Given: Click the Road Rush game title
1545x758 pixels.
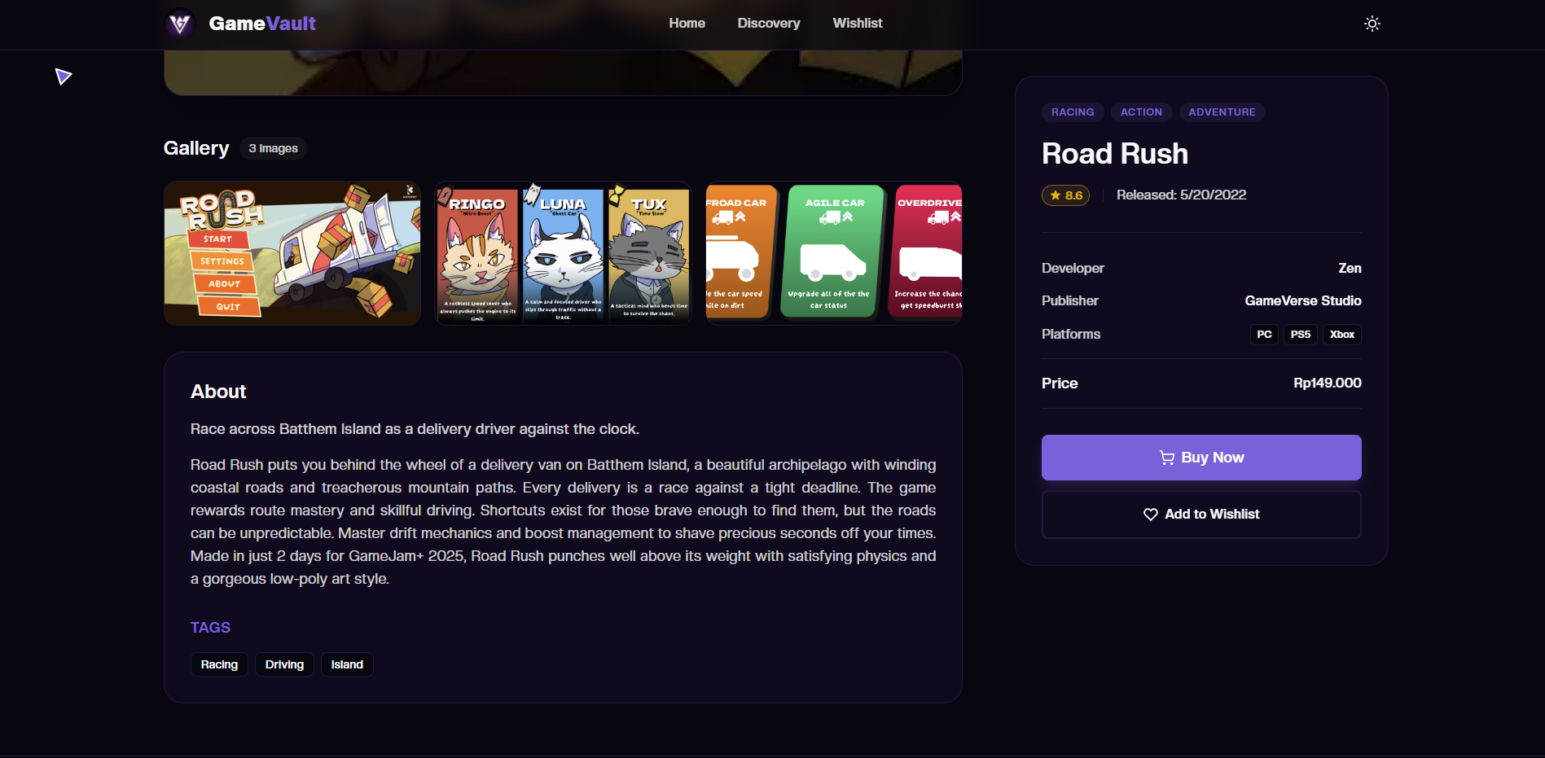Looking at the screenshot, I should tap(1115, 154).
